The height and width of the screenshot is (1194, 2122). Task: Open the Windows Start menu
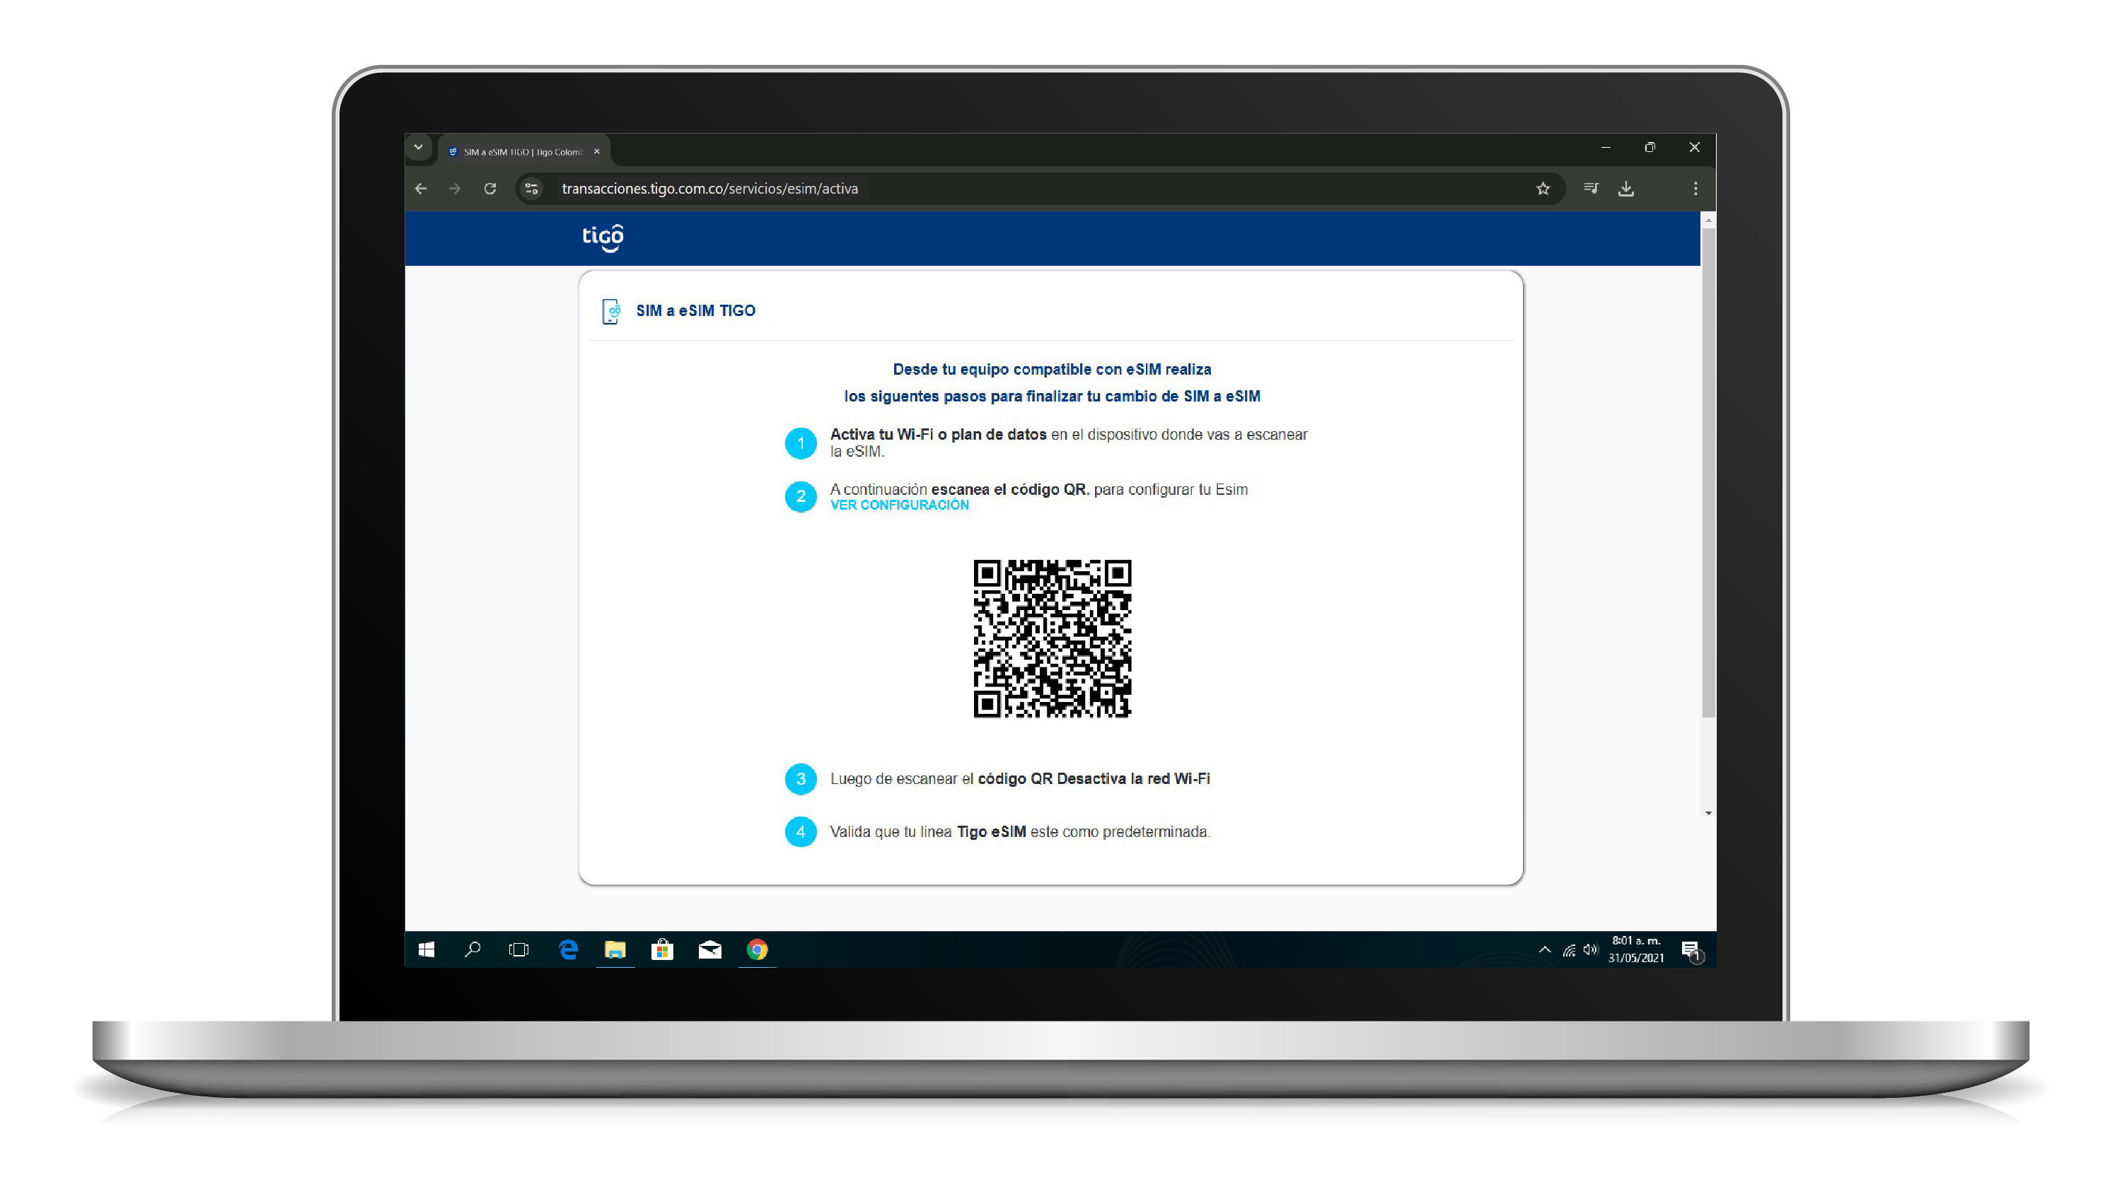426,950
